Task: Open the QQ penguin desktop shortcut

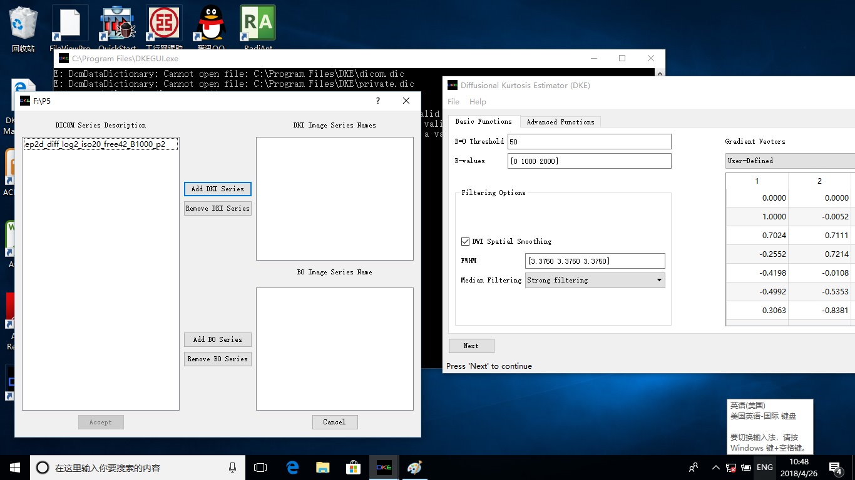Action: click(x=210, y=25)
